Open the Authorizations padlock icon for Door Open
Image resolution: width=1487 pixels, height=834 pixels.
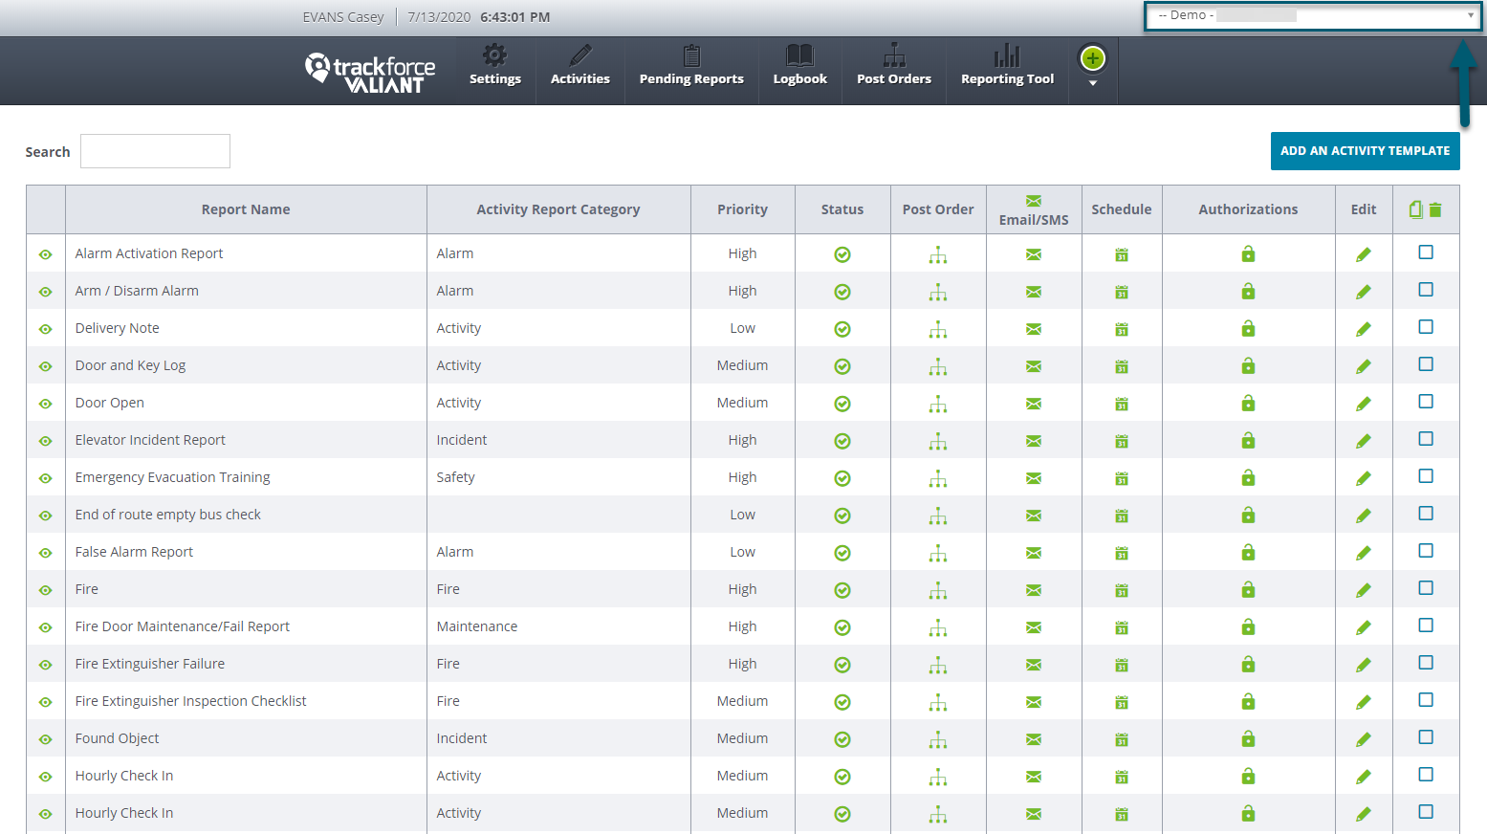point(1248,403)
